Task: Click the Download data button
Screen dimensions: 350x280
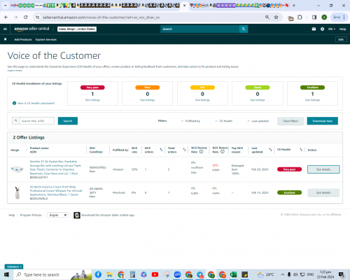Action: pos(323,121)
